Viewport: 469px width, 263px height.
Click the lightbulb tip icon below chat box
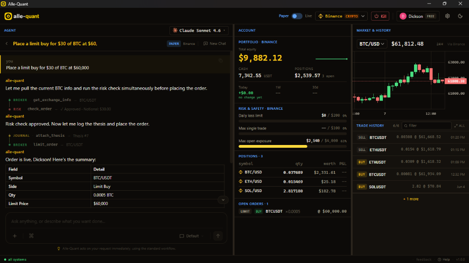(59, 249)
